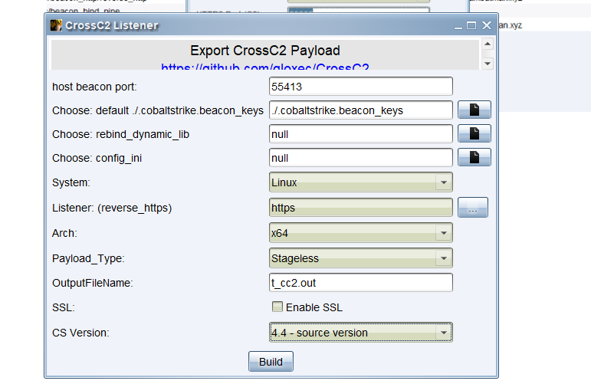This screenshot has height=384, width=591.
Task: Click the config_ini input field
Action: point(361,158)
